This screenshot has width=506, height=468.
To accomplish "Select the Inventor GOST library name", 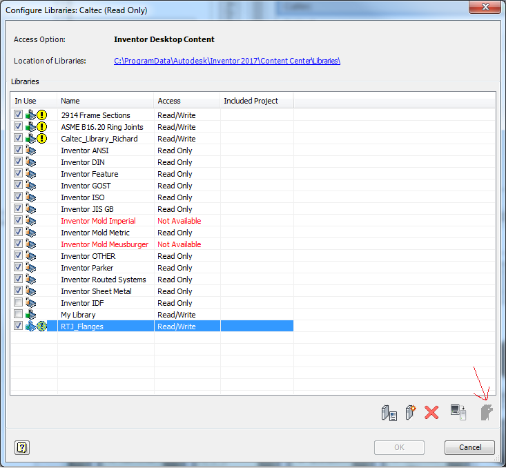I will tap(86, 186).
